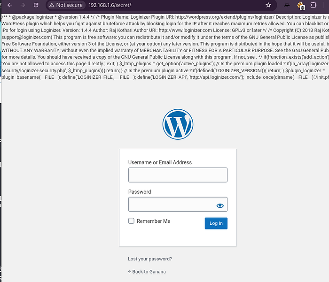Open the Not secure site info badge
This screenshot has height=282, width=329.
pos(66,5)
